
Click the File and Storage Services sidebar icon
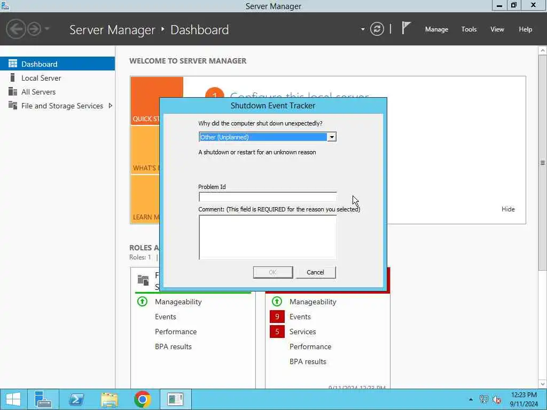tap(13, 105)
